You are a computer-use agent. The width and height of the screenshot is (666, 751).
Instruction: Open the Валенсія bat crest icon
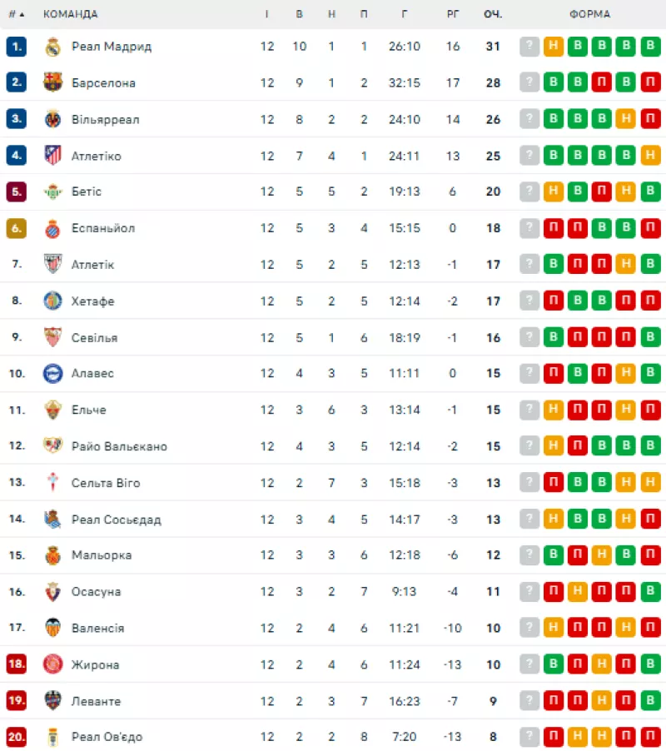(x=52, y=628)
